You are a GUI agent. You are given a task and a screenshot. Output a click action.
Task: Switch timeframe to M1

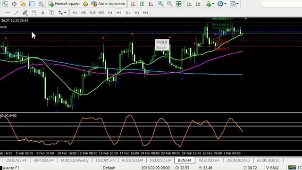[x=75, y=13]
